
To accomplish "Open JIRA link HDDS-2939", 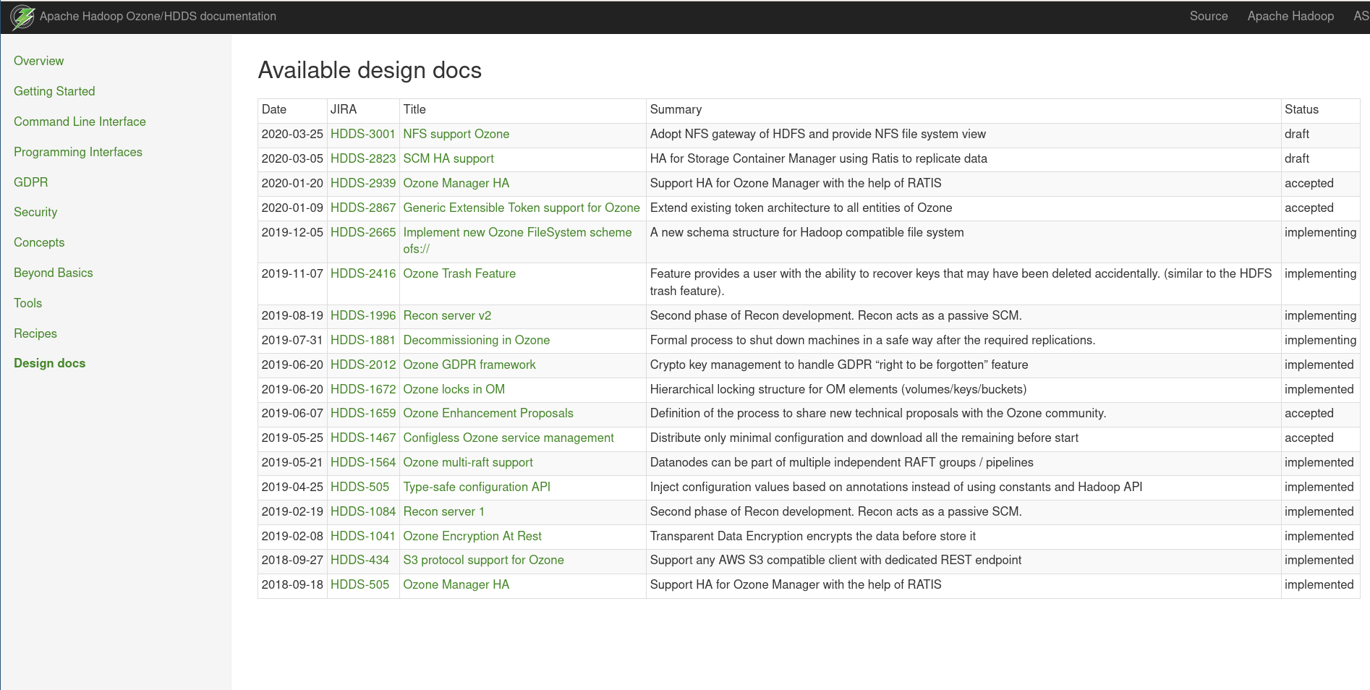I will click(363, 183).
